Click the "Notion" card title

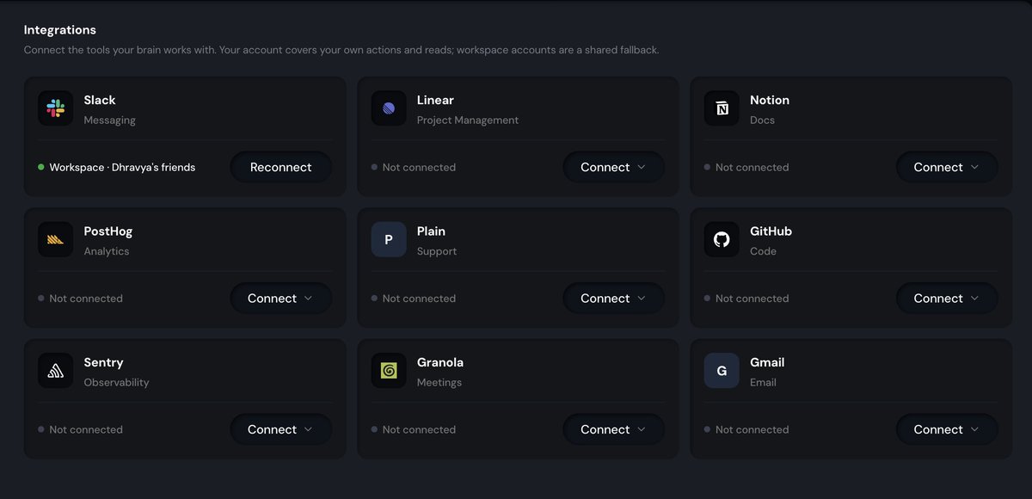[x=770, y=100]
